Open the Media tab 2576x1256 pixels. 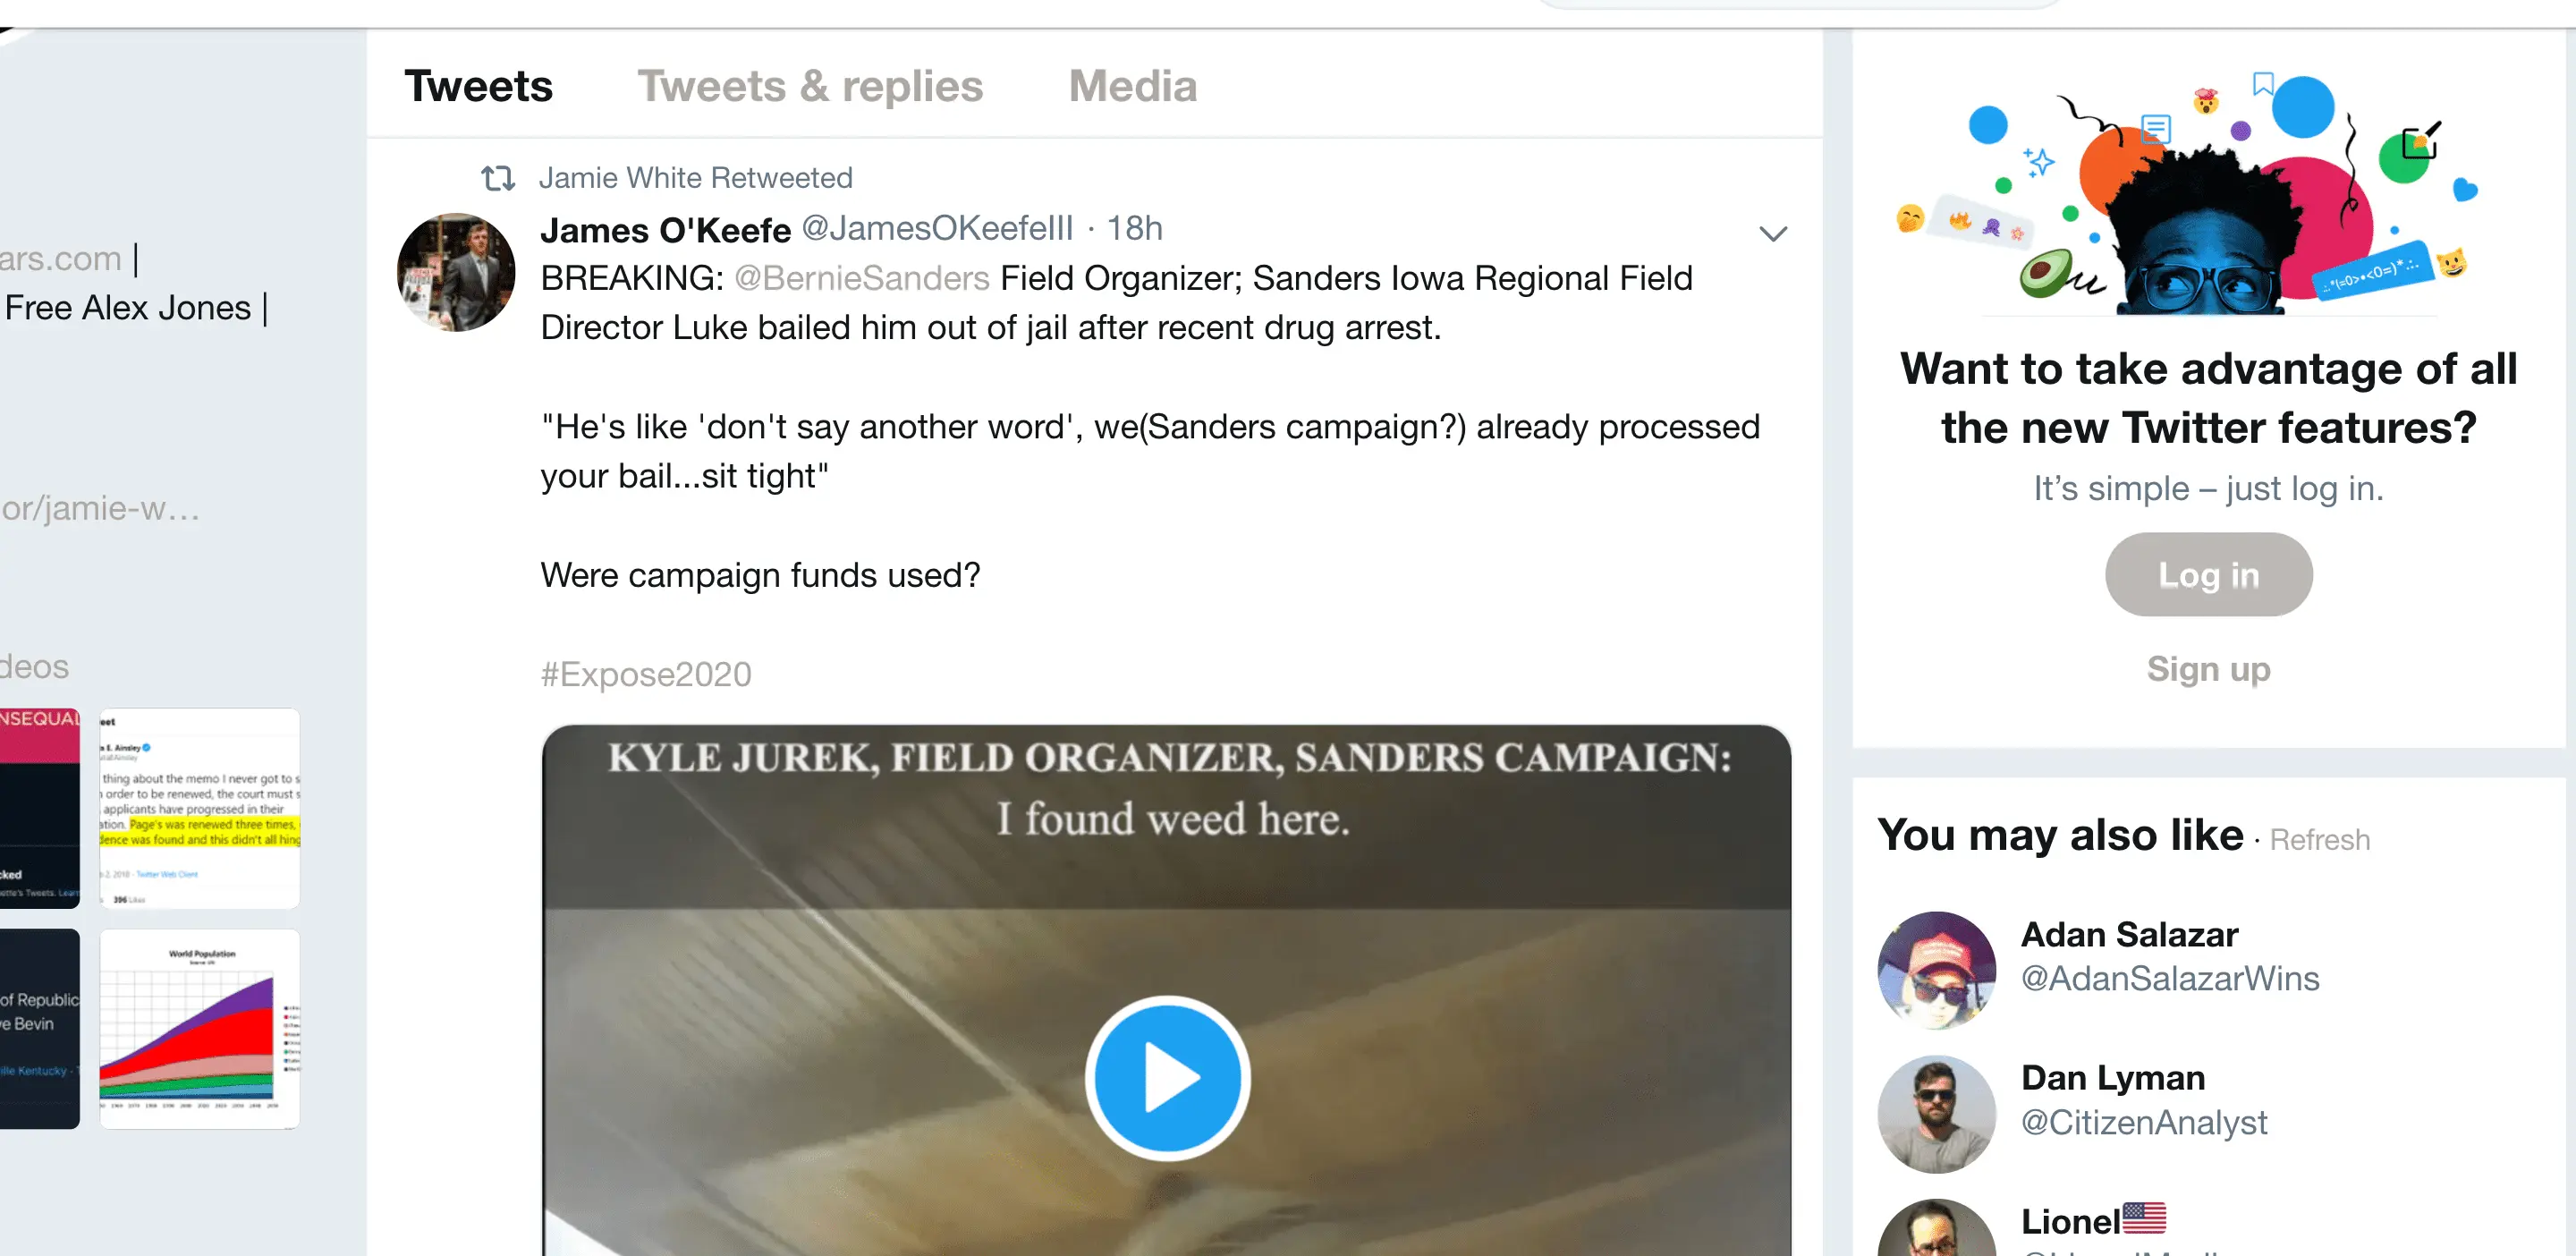[1132, 86]
